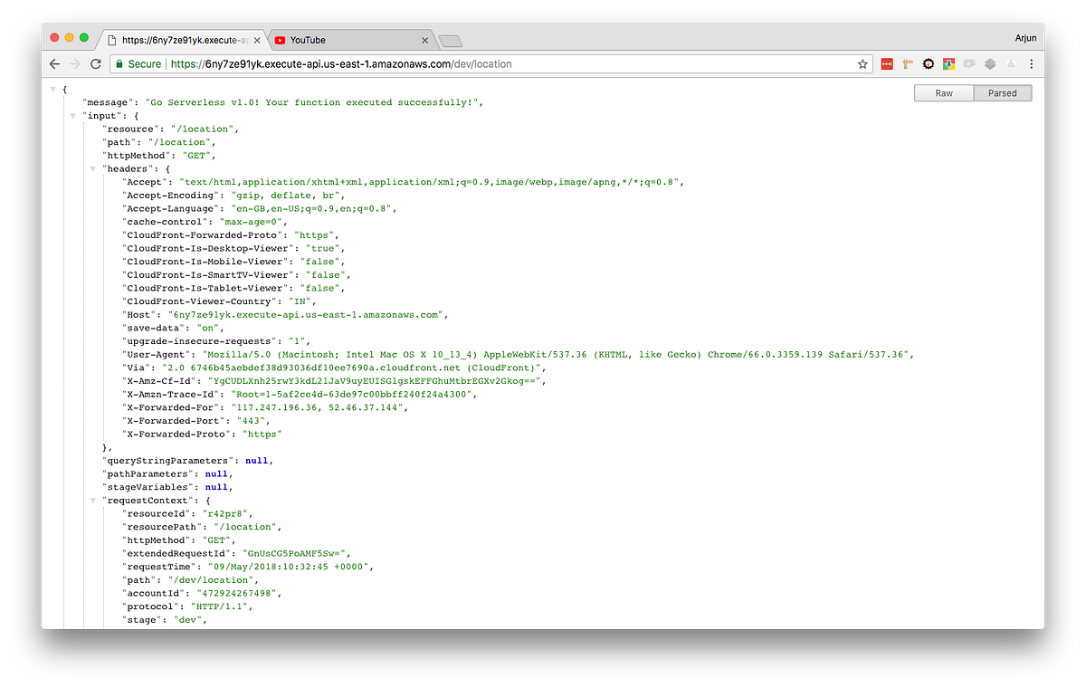Toggle the bookmark star for this page
The width and height of the screenshot is (1086, 688).
point(862,63)
